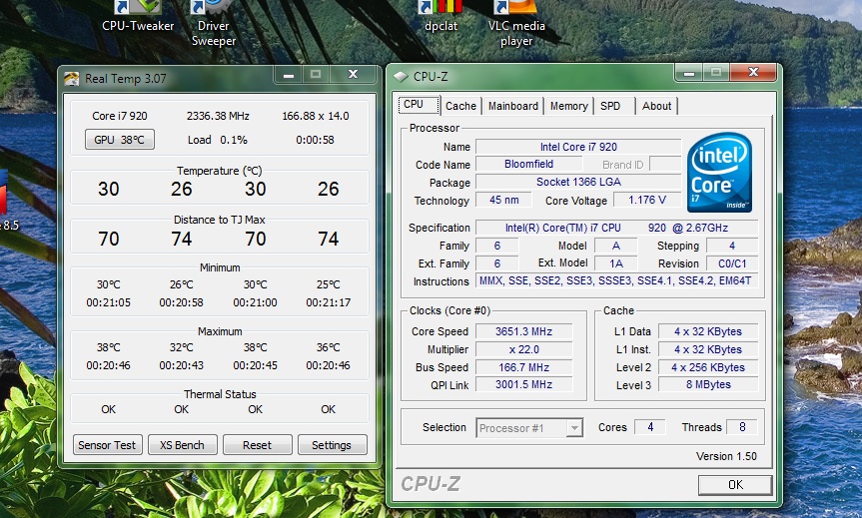Click the Technology value 45 nm

pos(503,200)
